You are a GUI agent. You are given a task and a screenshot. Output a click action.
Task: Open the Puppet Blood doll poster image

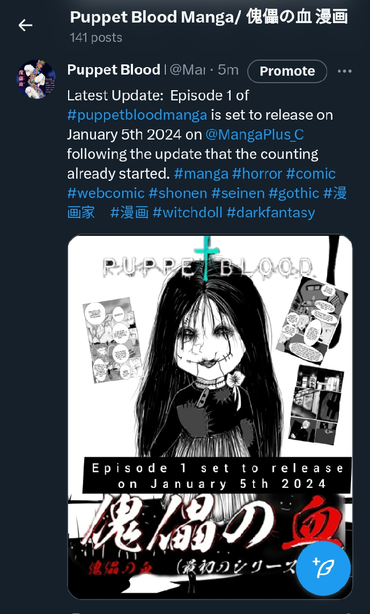(210, 416)
